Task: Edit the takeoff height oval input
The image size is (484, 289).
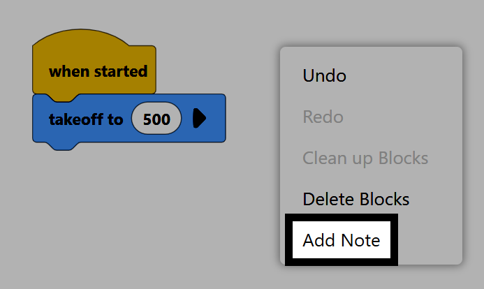Action: pyautogui.click(x=156, y=119)
